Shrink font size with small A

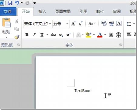tap(80, 24)
